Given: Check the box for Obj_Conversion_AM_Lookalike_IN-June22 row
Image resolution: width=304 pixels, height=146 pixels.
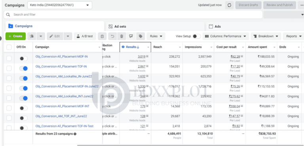Looking at the screenshot, I should 9,78.
